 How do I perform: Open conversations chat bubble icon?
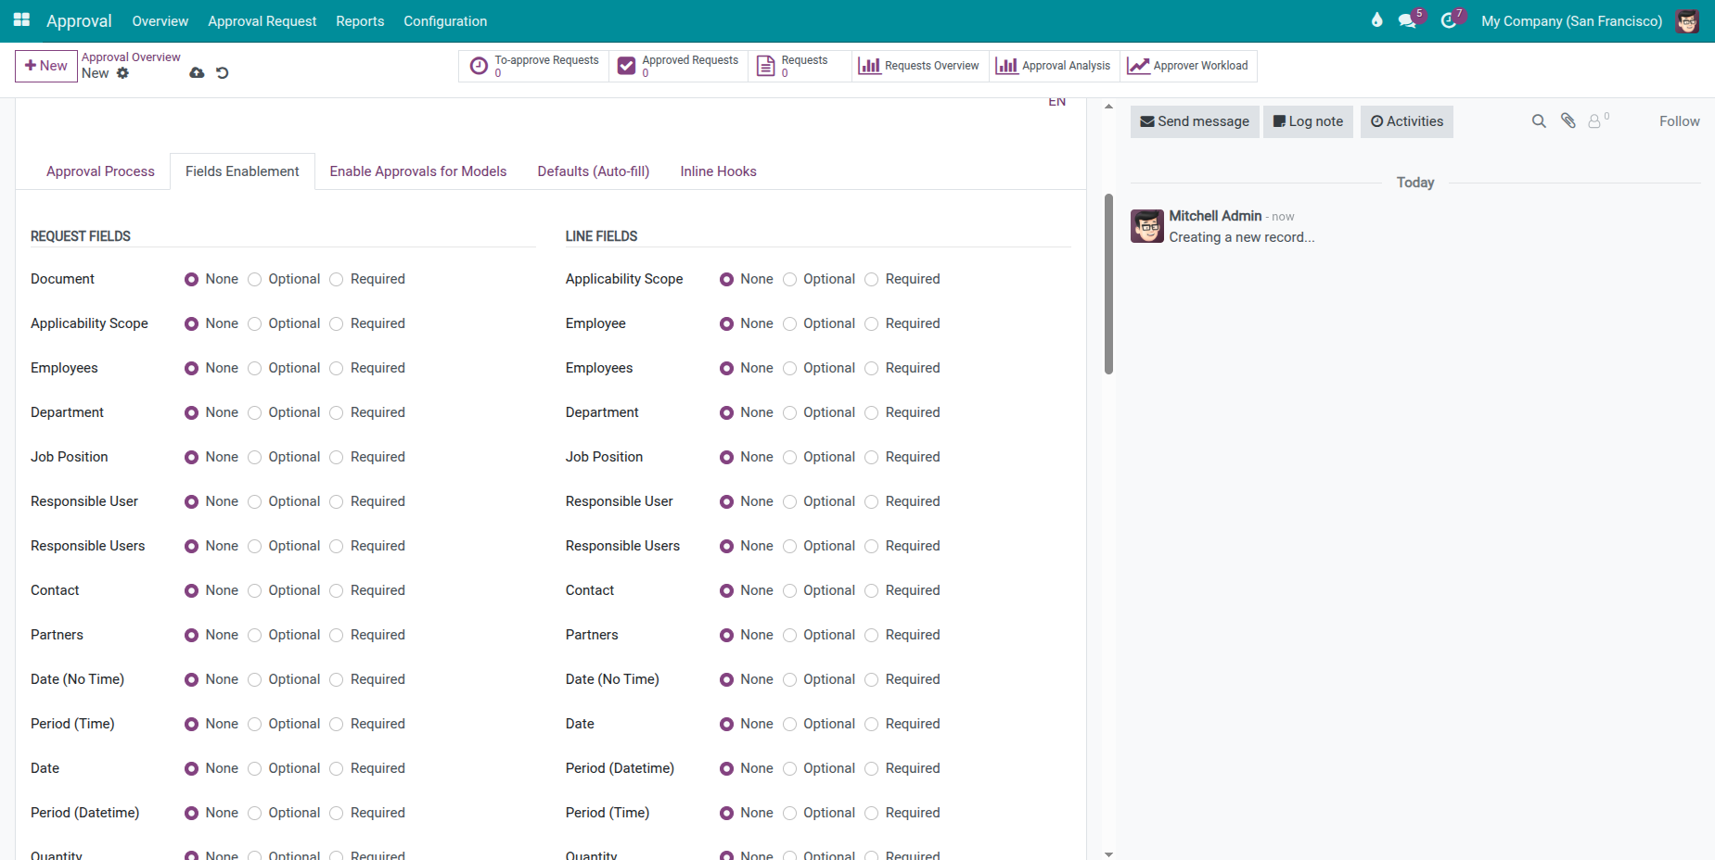(1407, 20)
